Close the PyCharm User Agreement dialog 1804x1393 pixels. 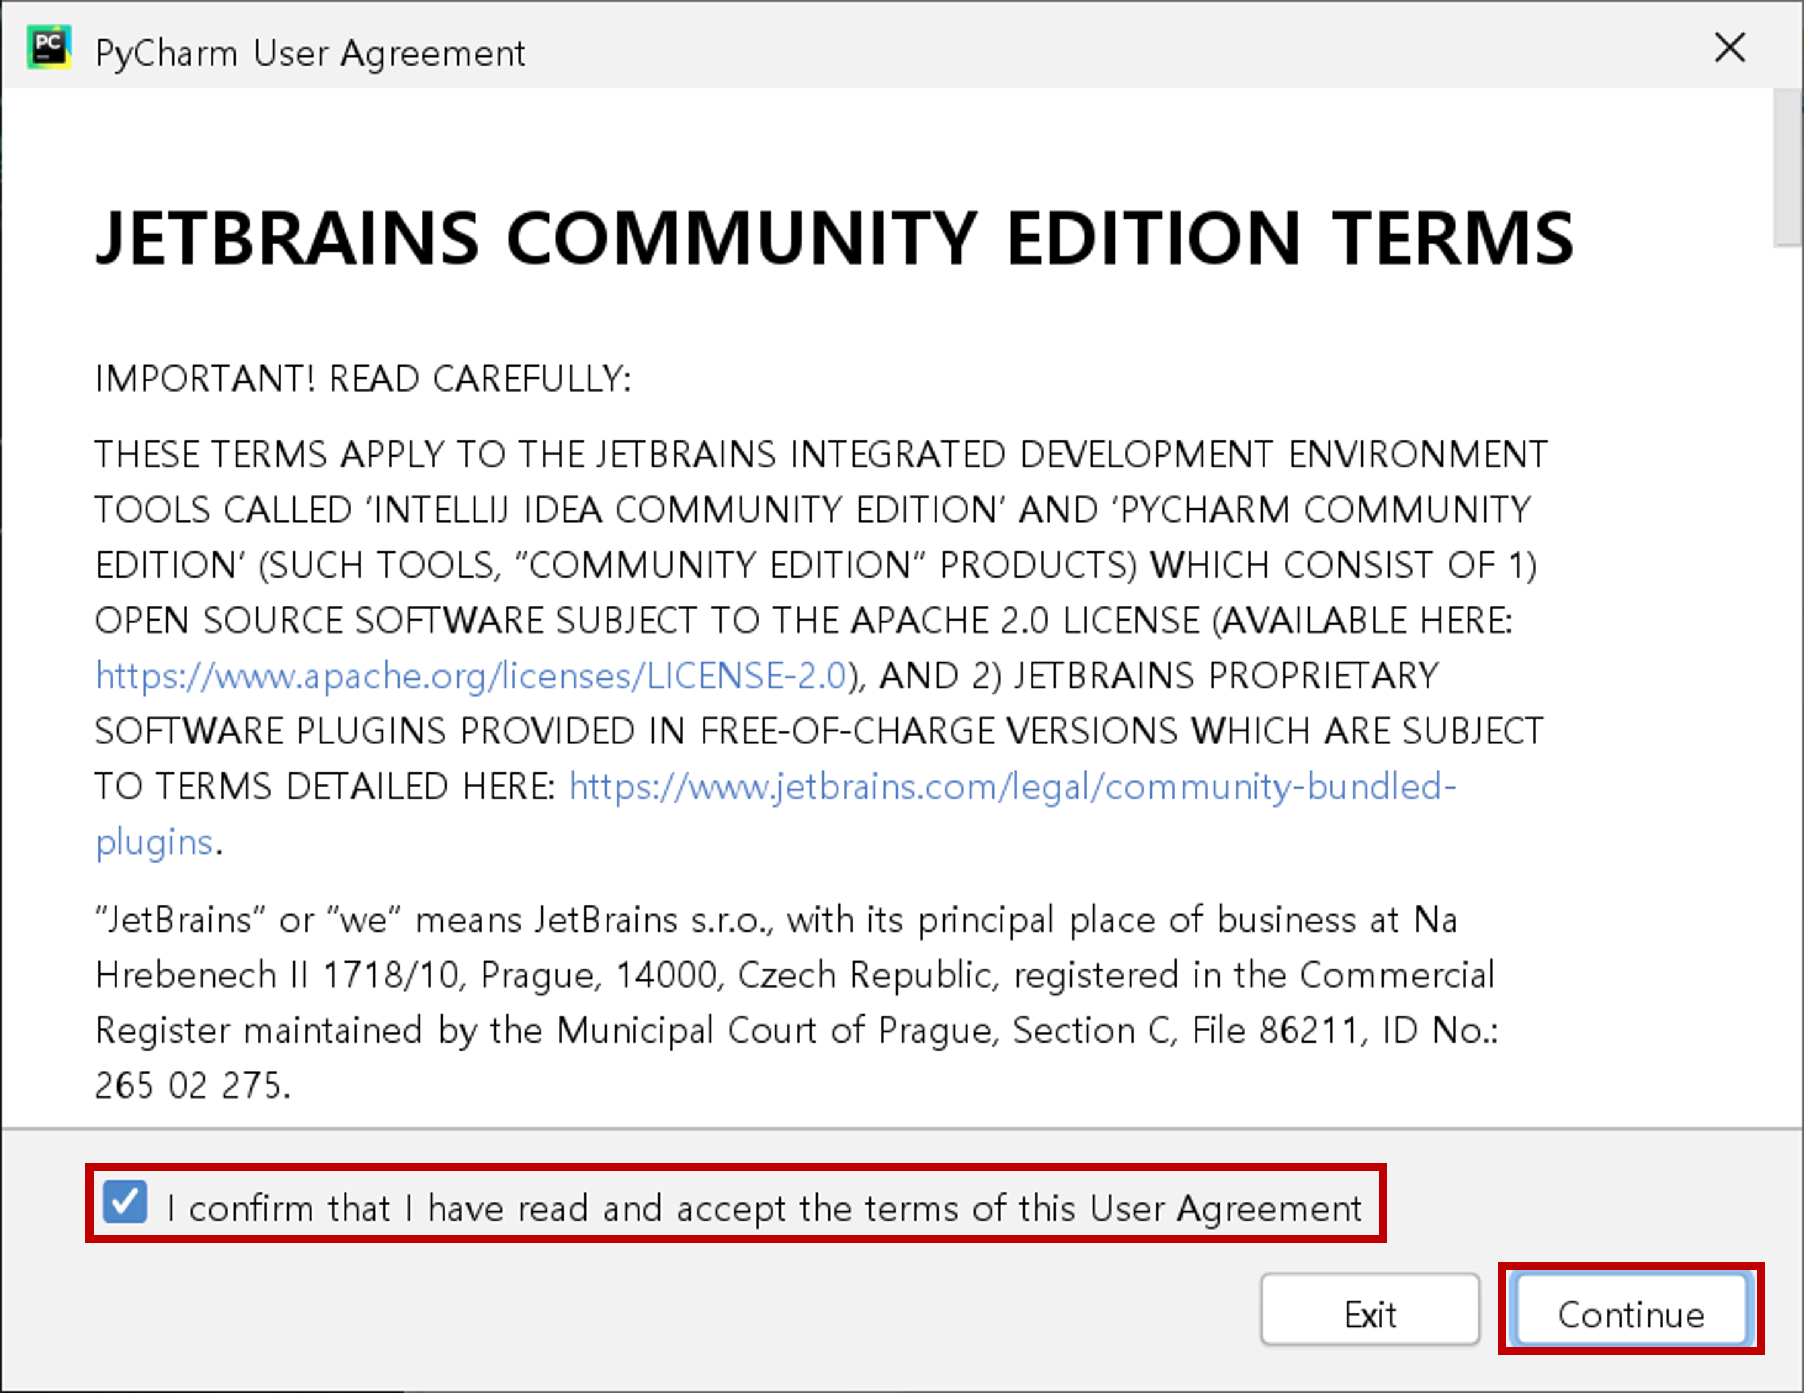tap(1729, 48)
